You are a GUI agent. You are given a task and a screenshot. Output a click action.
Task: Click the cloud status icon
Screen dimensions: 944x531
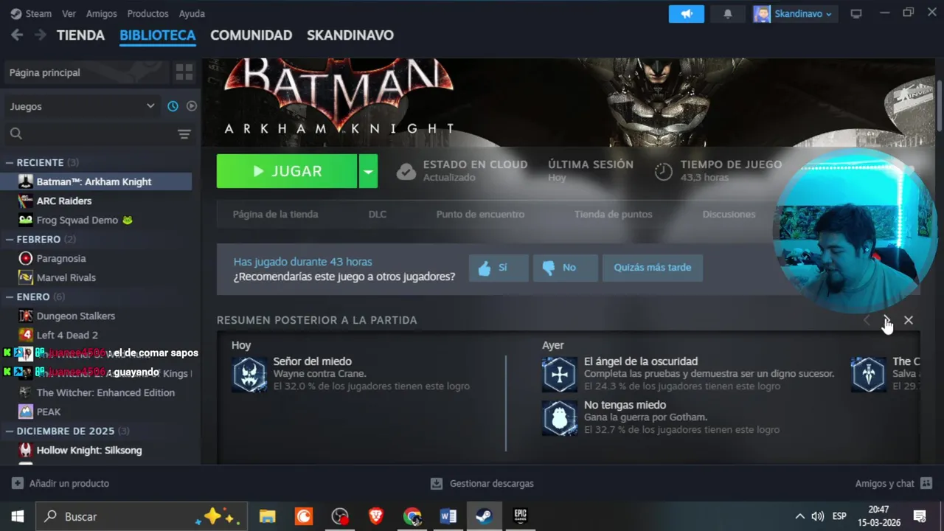[406, 171]
